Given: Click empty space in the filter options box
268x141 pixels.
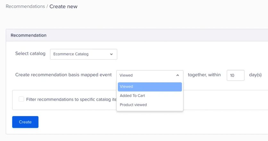Looking at the screenshot, I should [224, 100].
